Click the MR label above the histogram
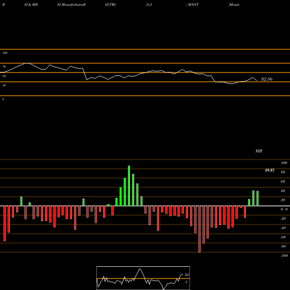 click(259, 151)
